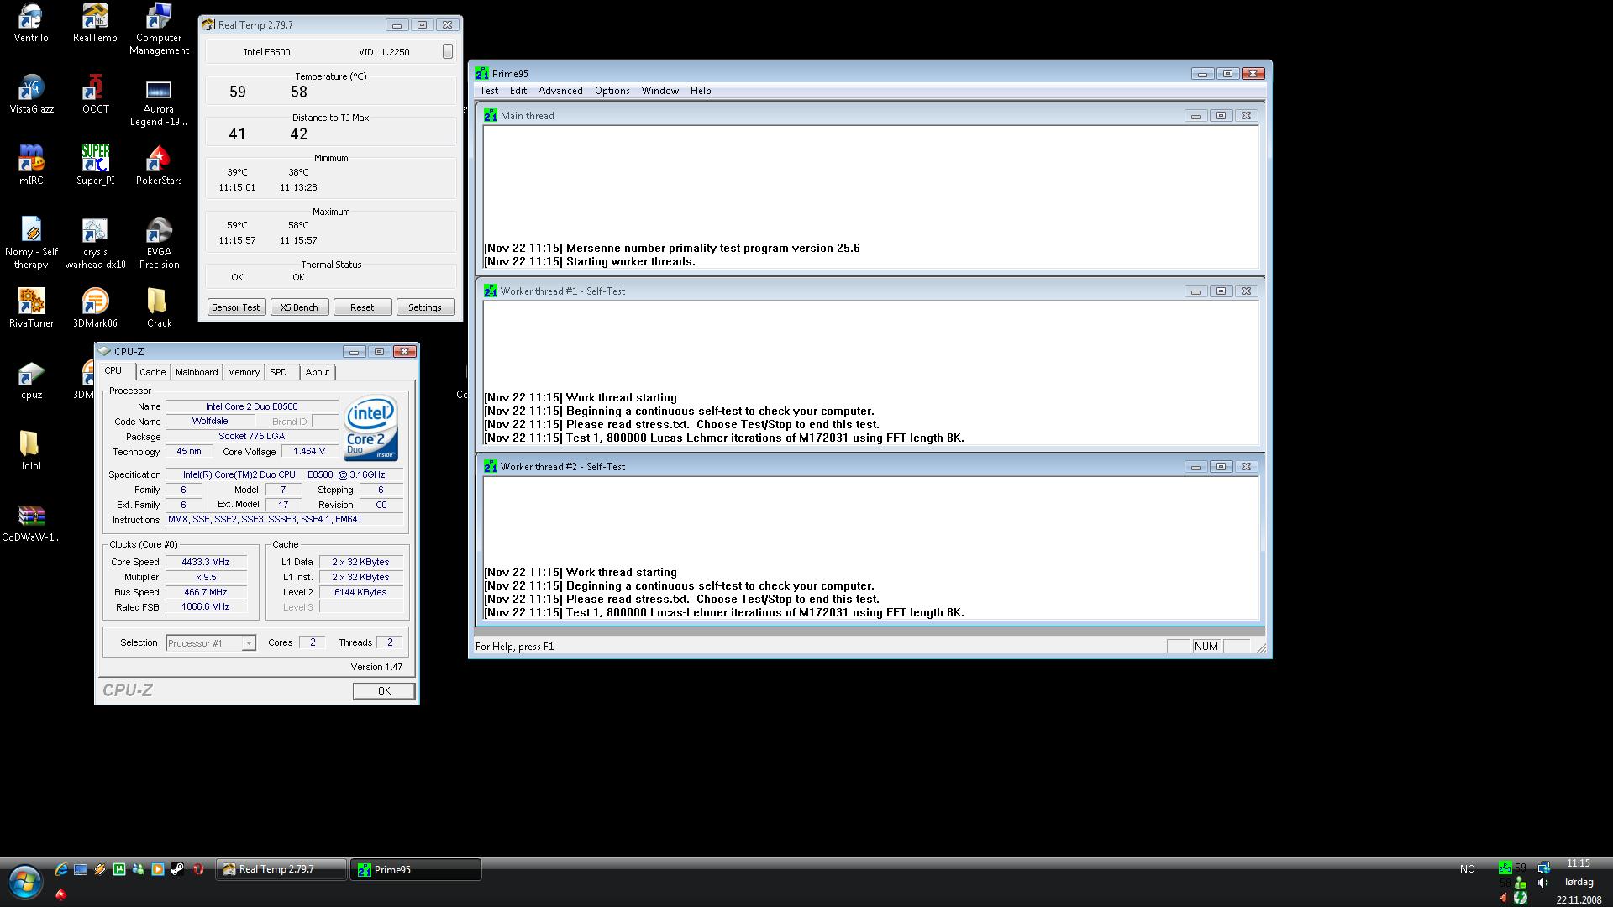This screenshot has width=1613, height=907.
Task: Launch uTorrent from quick launch
Action: coord(119,870)
